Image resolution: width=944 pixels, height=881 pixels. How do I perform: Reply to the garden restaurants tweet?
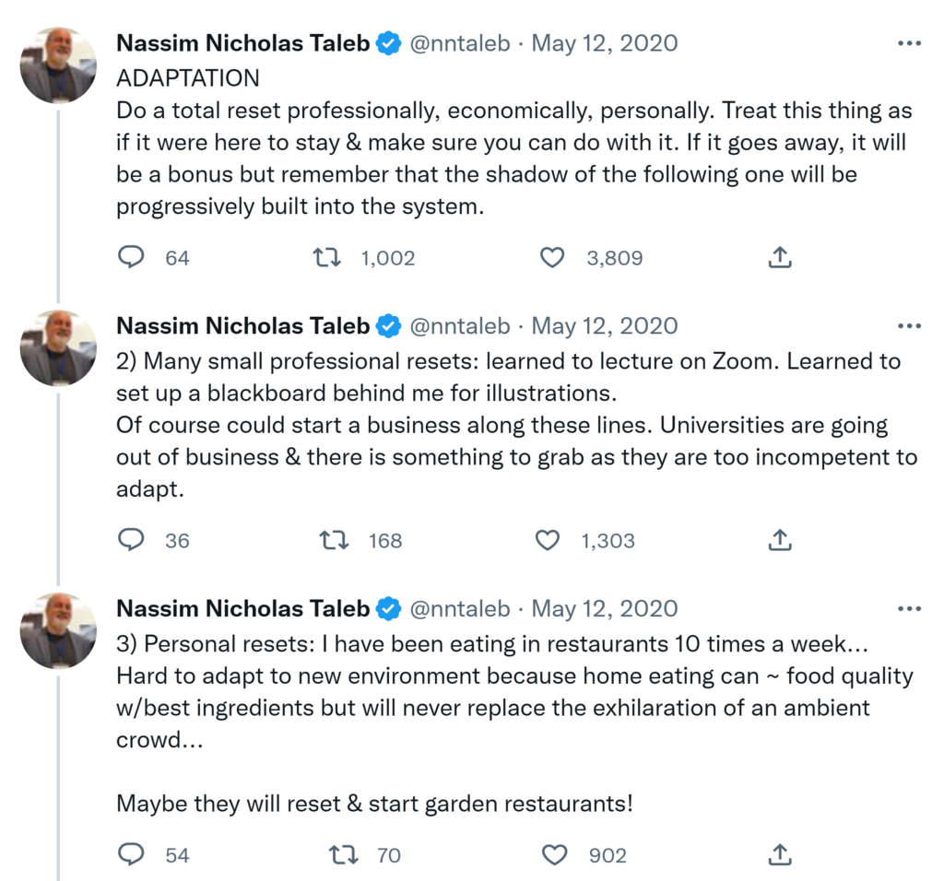(131, 854)
